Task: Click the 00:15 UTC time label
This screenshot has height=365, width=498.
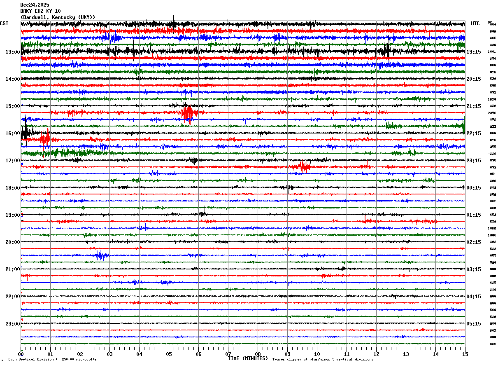Action: pos(473,188)
